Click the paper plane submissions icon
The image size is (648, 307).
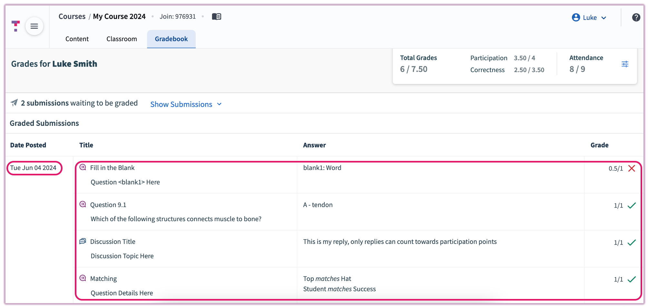[x=14, y=103]
